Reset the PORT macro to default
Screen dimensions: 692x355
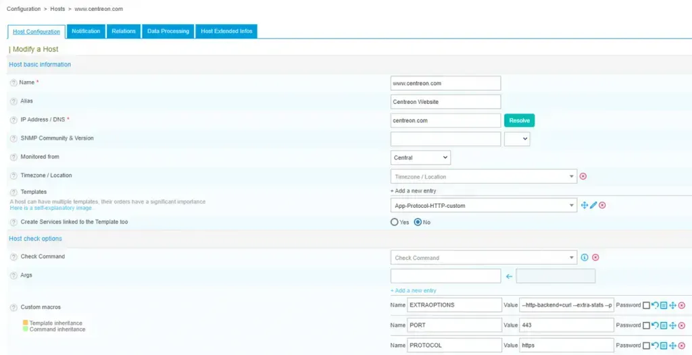point(655,325)
